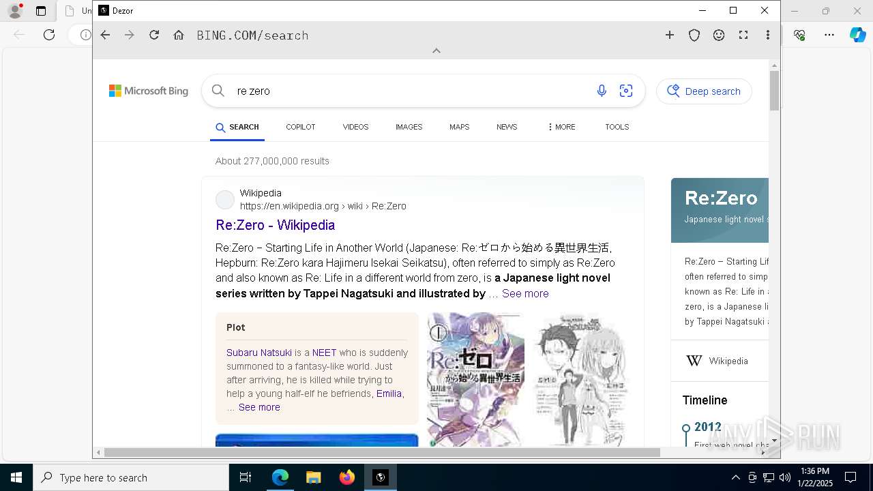Open the network icon in tray
Viewport: 873px width, 491px height.
coord(769,477)
